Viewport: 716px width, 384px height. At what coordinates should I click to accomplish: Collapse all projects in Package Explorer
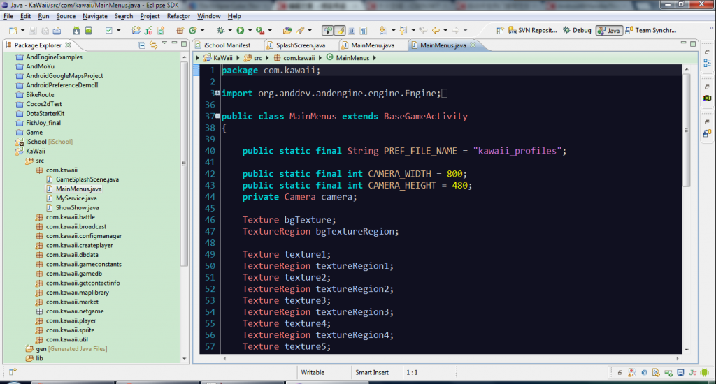142,45
